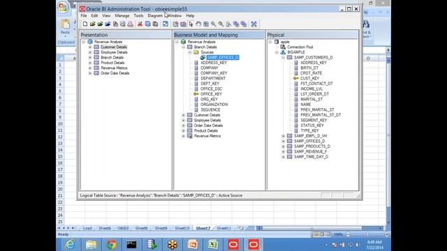Select Order Date Details in Presentation pane
The height and width of the screenshot is (251, 447).
click(115, 73)
